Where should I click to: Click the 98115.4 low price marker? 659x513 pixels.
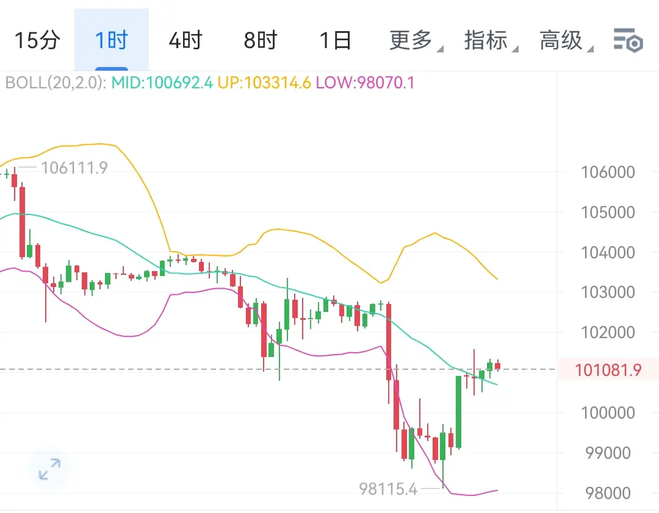coord(388,489)
